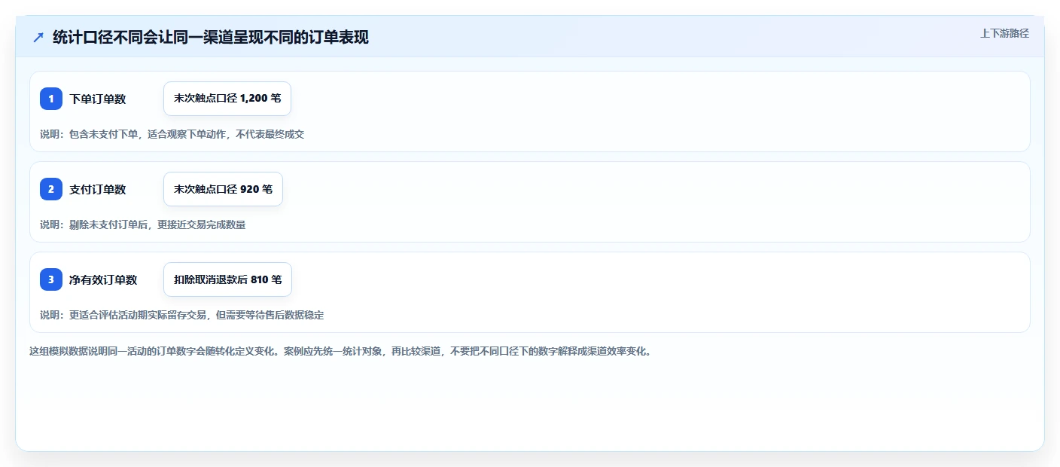Click the note starting 说明：包含未支付下单
1060x467 pixels.
tap(172, 134)
